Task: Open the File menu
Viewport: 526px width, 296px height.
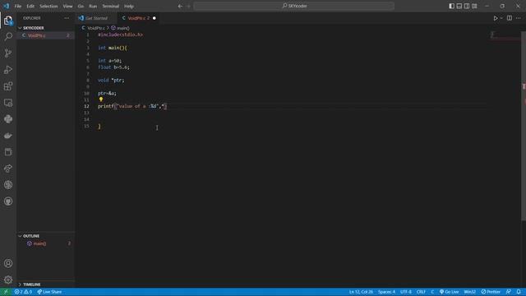Action: point(18,6)
